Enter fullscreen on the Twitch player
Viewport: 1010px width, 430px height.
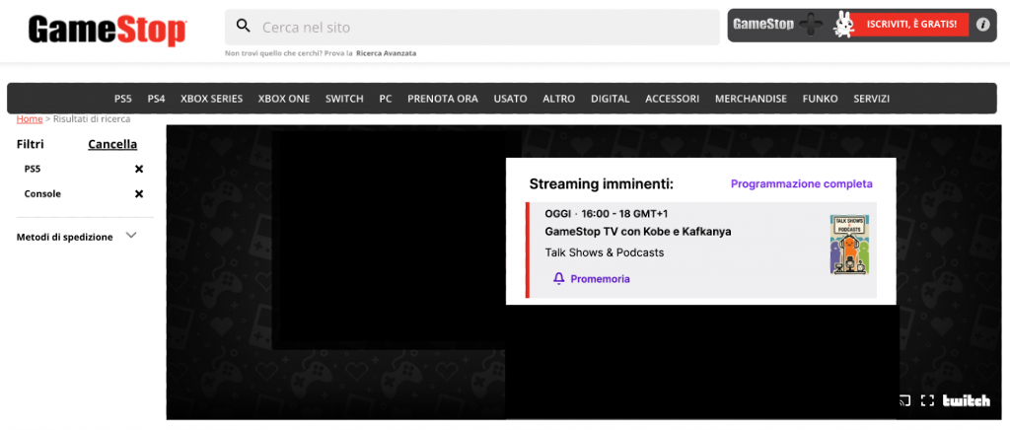click(x=926, y=400)
